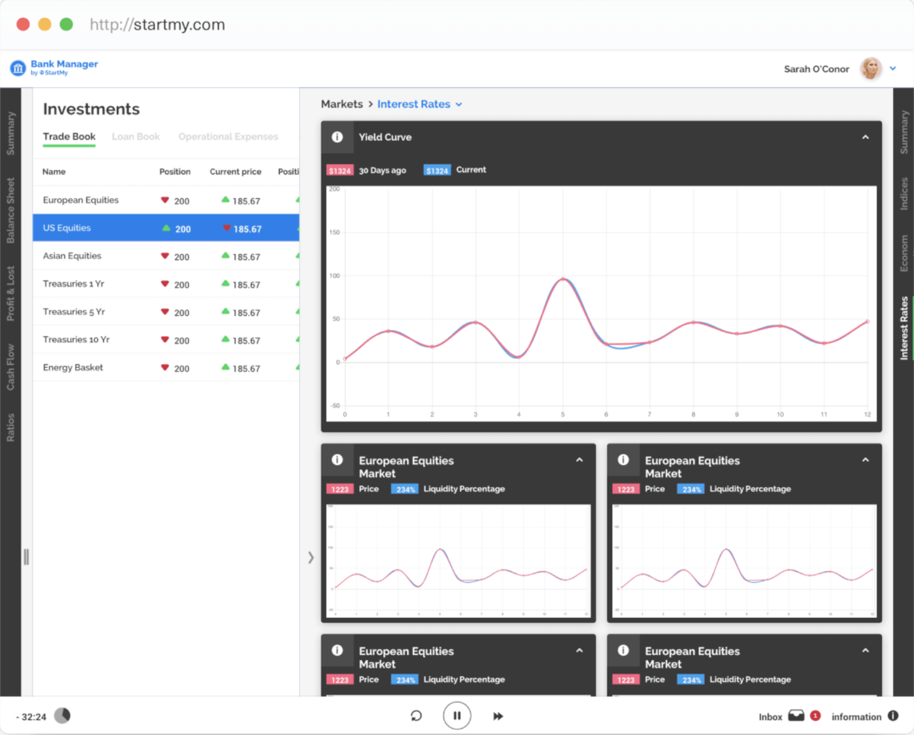Sort by the Name column header

tap(54, 171)
